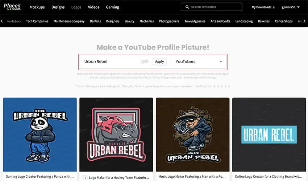308x181 pixels.
Task: Open Music Logo Maker Featuring a Man link
Action: click(192, 177)
